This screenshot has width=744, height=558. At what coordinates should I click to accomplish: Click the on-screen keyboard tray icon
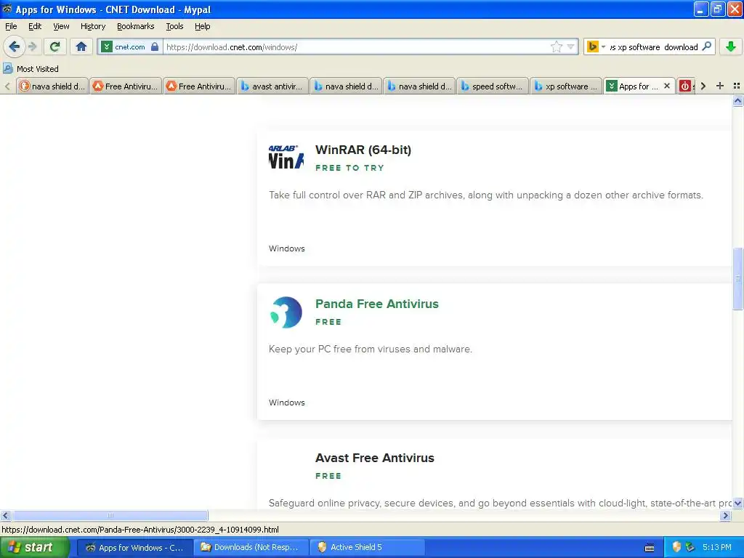point(650,548)
